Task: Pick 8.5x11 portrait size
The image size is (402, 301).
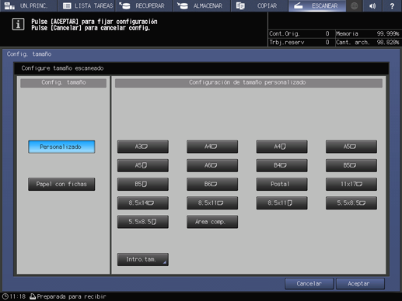Action: pos(281,203)
